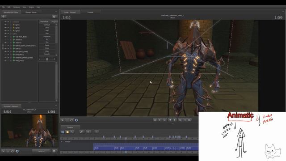This screenshot has width=286, height=161.
Task: Choose the rotate tool in secondary viewport toolbar
Action: click(13, 151)
